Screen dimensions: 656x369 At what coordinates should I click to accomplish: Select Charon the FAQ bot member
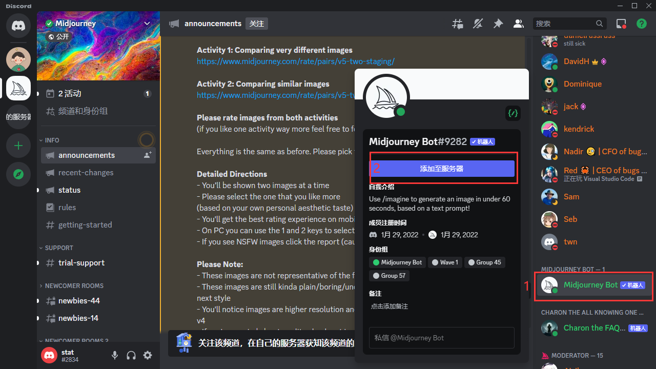click(593, 328)
